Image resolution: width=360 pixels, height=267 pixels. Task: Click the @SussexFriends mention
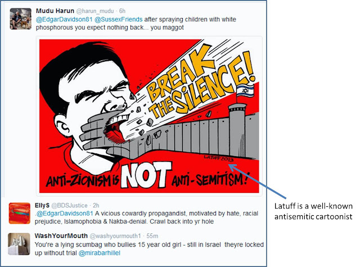(119, 19)
